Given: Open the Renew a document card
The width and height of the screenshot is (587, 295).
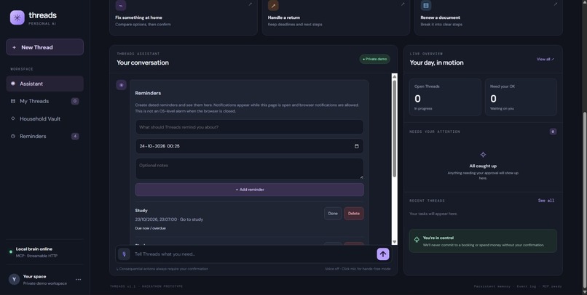Looking at the screenshot, I should (x=488, y=17).
